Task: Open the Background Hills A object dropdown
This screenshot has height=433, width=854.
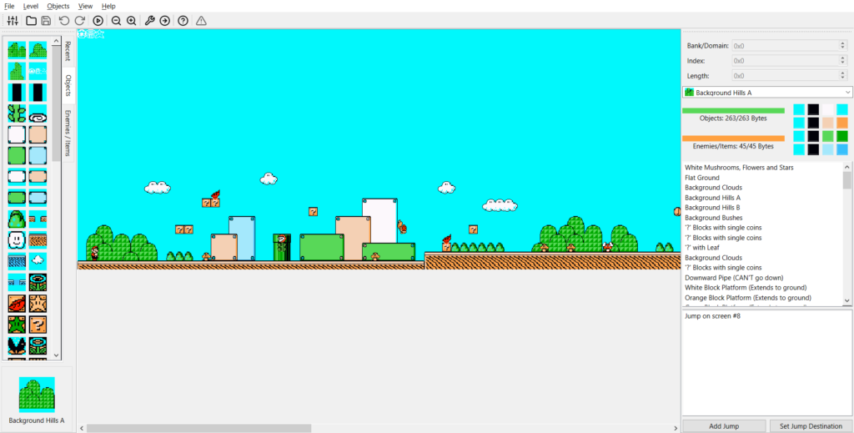Action: point(766,92)
